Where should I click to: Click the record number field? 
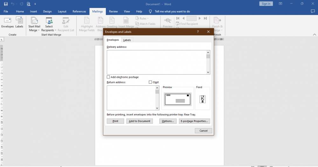pos(191,18)
